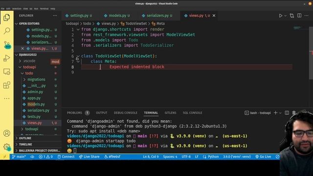
Task: Open the SQL Console panel tab
Action: tap(192, 113)
